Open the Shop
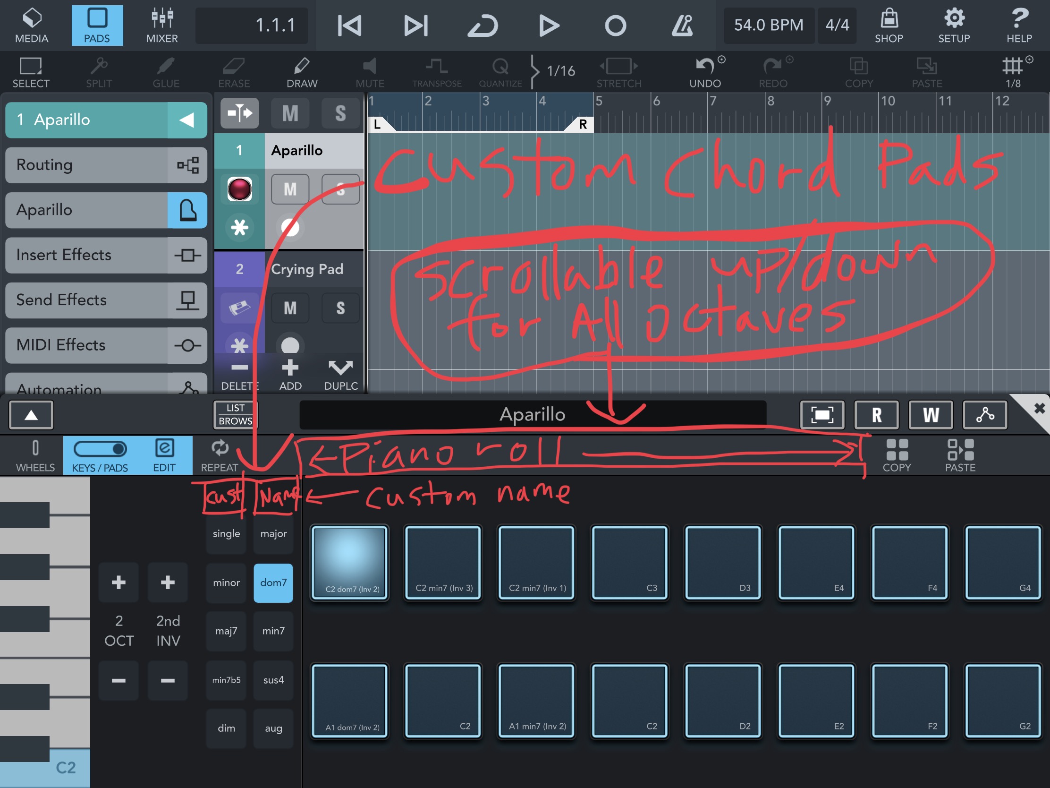The image size is (1050, 788). [x=889, y=26]
